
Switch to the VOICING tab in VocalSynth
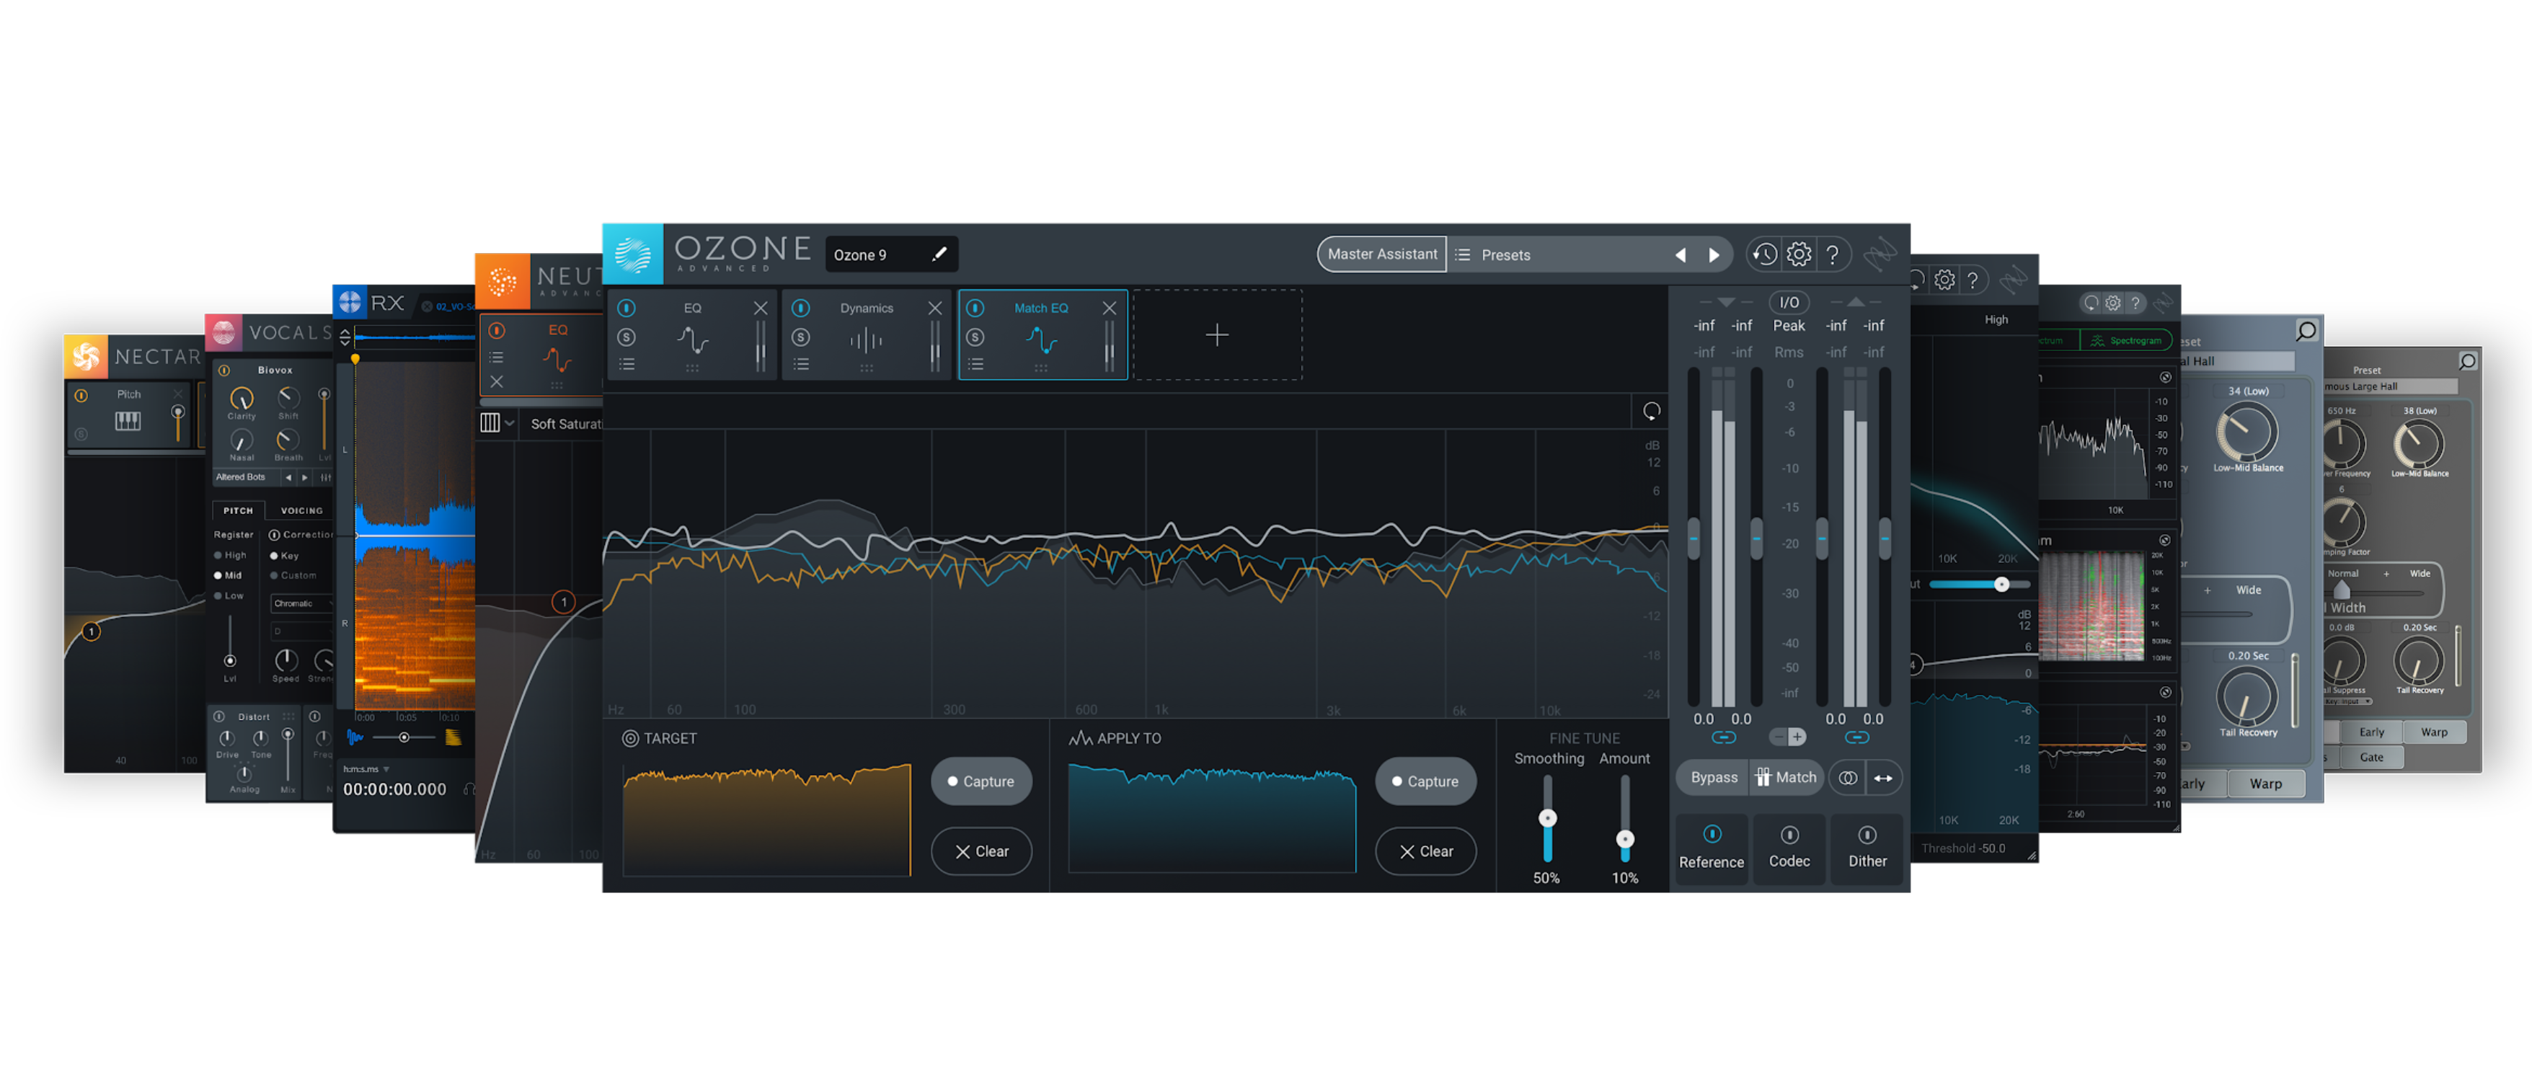click(302, 510)
